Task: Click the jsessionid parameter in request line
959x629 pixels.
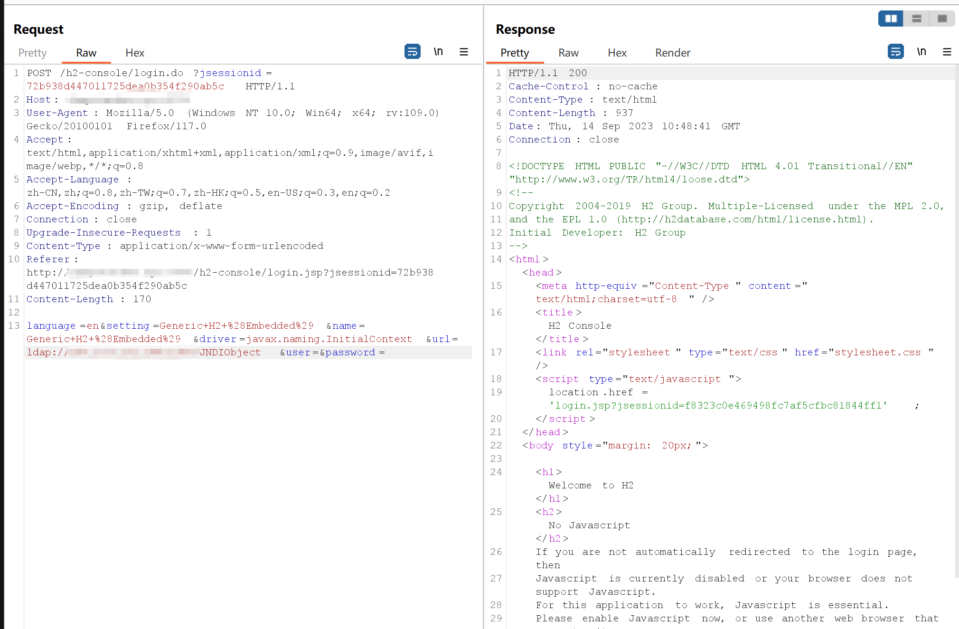Action: [x=230, y=73]
